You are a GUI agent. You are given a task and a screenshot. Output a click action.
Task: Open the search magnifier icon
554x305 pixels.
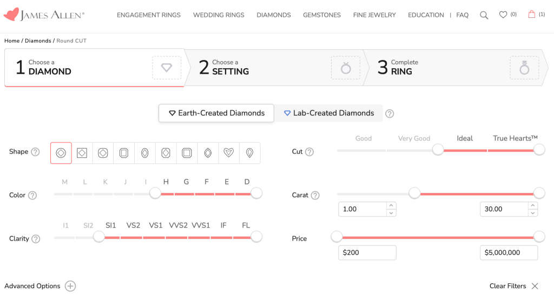[484, 15]
